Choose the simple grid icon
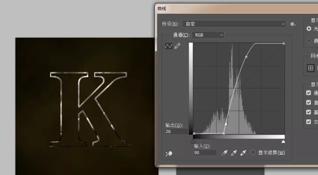The image size is (318, 175). (x=310, y=68)
